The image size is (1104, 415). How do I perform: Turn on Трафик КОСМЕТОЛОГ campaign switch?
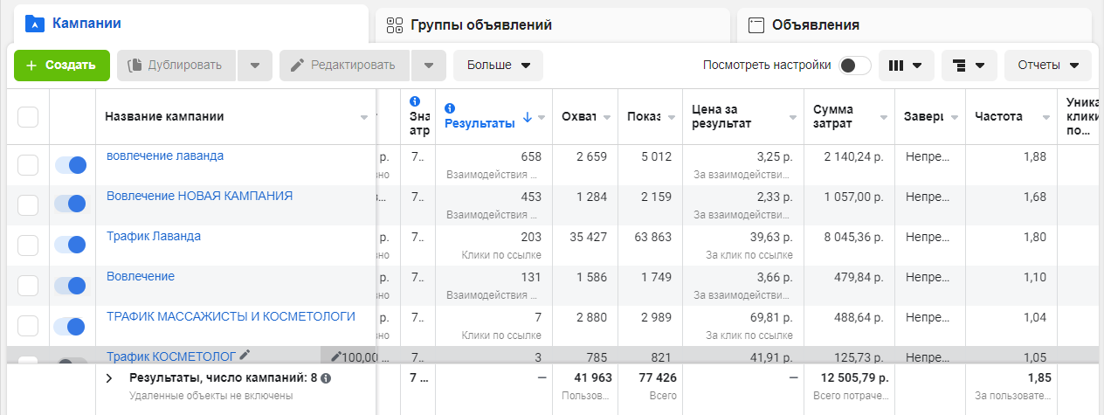[72, 362]
